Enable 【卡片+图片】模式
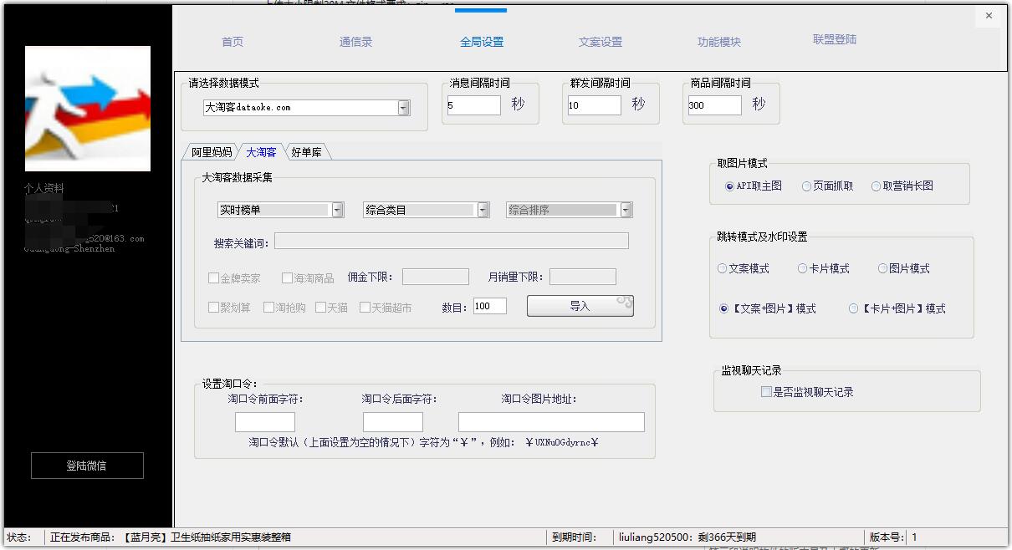 (854, 308)
